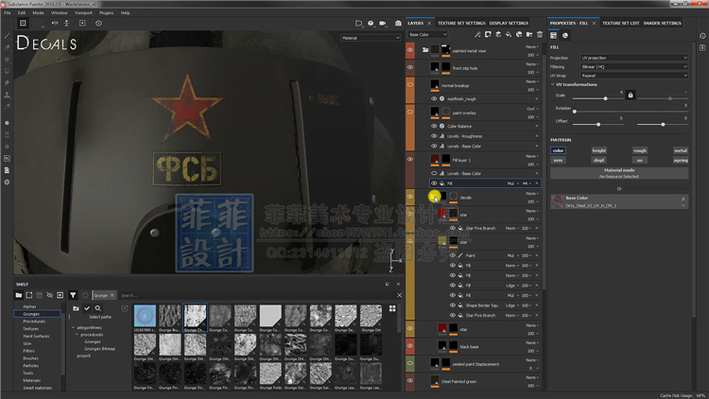
Task: Open Mul blend mode dropdown on Fill effect
Action: pos(512,183)
